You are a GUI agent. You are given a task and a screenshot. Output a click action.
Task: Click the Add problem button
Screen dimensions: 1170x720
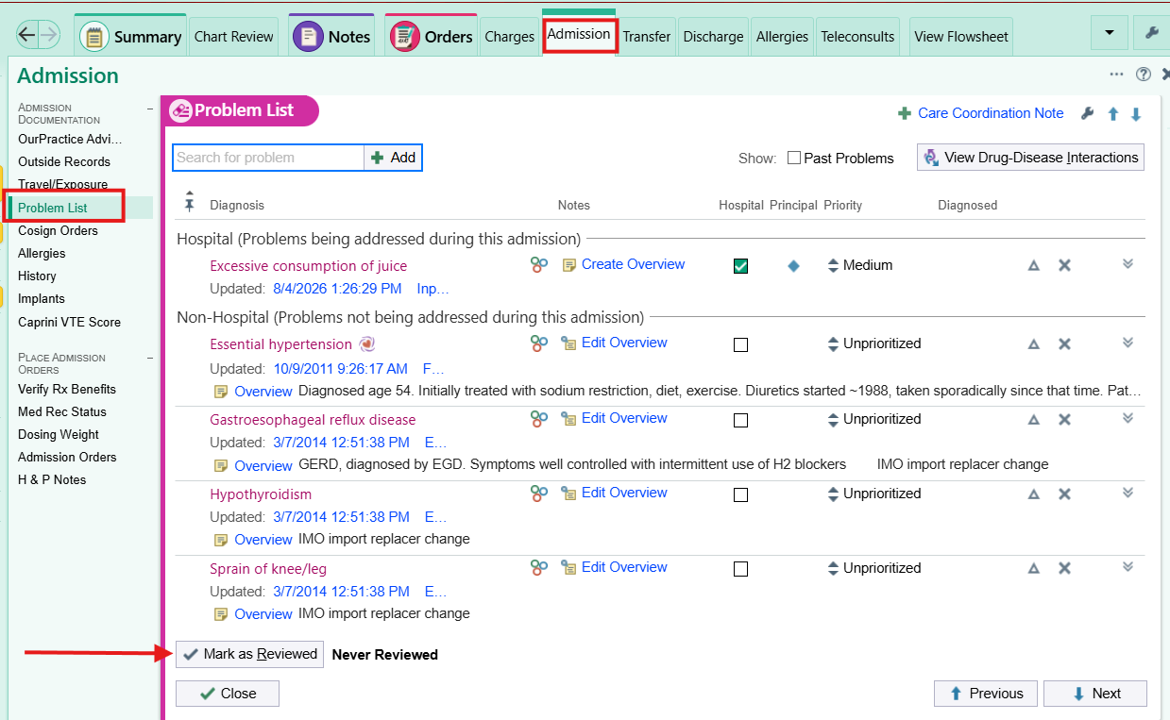click(x=393, y=158)
